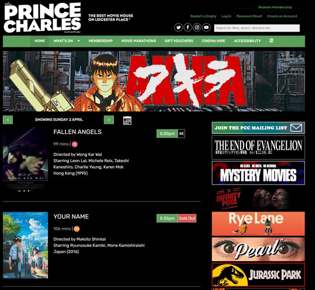
Task: Click the 15 age rating badge for Fallen Angels
Action: [75, 144]
